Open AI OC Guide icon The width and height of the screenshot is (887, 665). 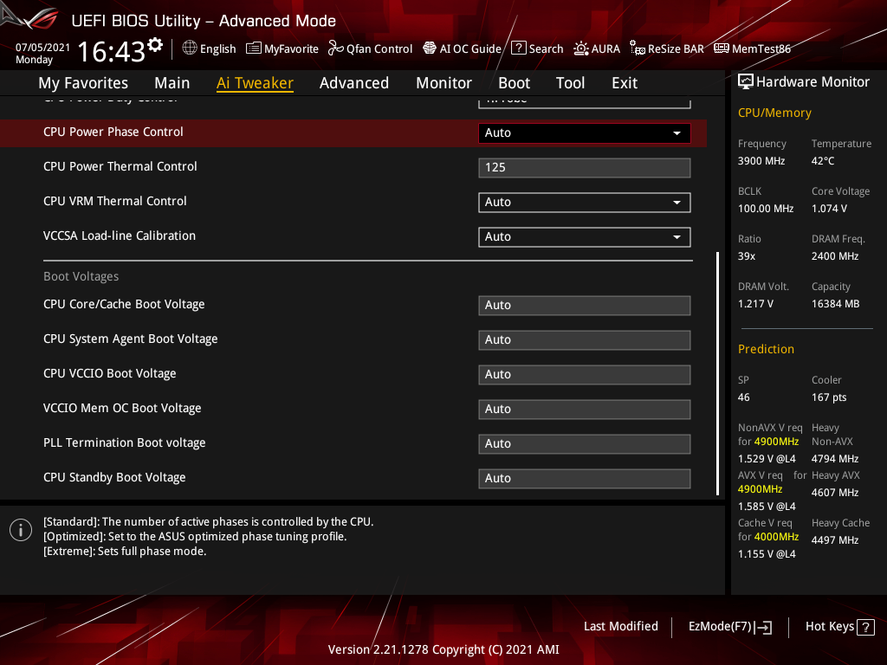(430, 48)
